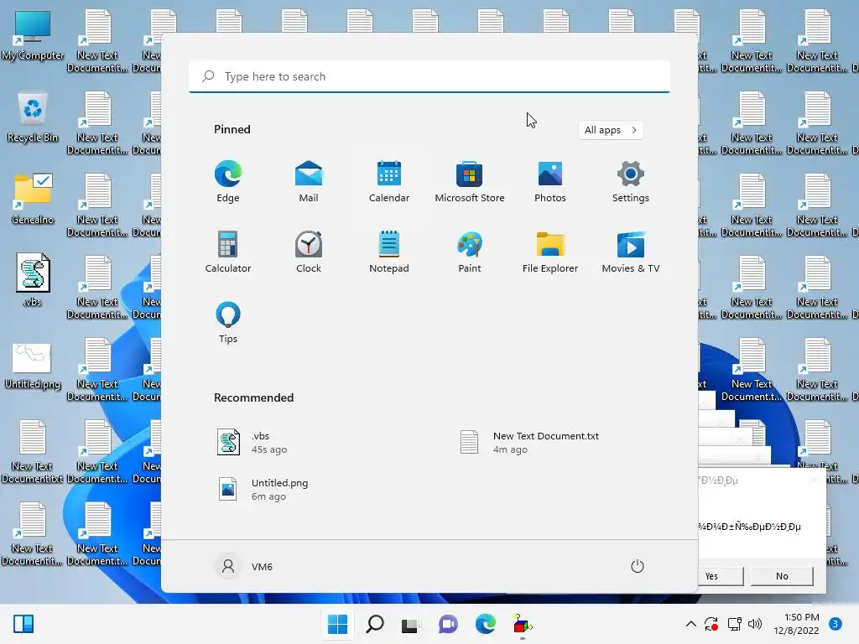
Task: Open the Calculator app
Action: pos(228,252)
